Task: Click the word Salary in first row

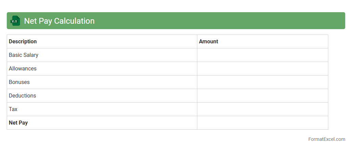Action: (x=31, y=55)
